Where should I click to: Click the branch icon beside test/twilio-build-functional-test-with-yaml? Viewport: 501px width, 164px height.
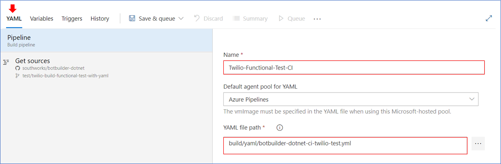point(18,76)
